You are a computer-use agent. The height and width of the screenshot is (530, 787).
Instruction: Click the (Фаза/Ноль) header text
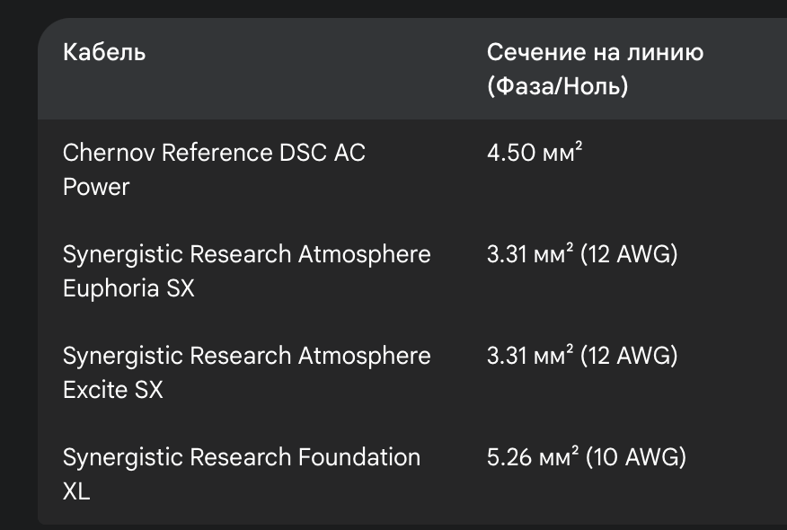coord(557,87)
